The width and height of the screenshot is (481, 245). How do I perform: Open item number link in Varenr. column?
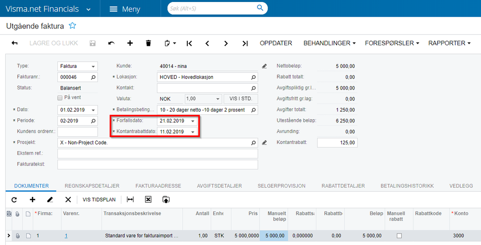pyautogui.click(x=66, y=236)
